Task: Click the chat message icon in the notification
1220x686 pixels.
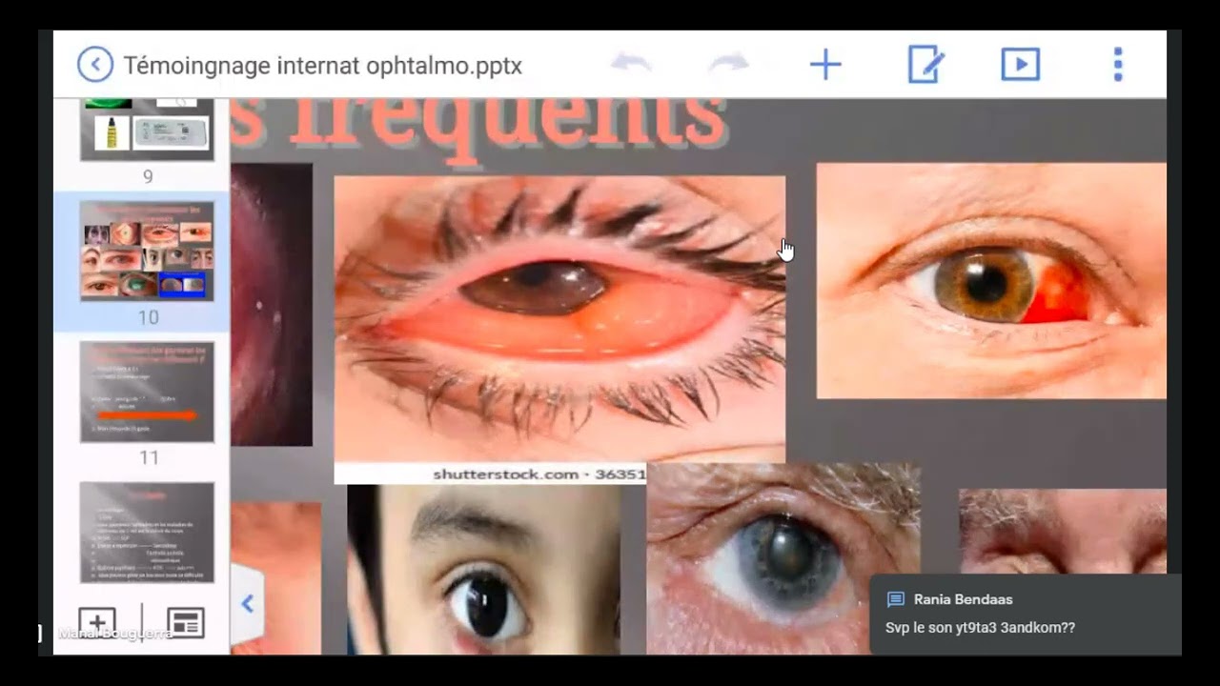Action: (x=895, y=599)
